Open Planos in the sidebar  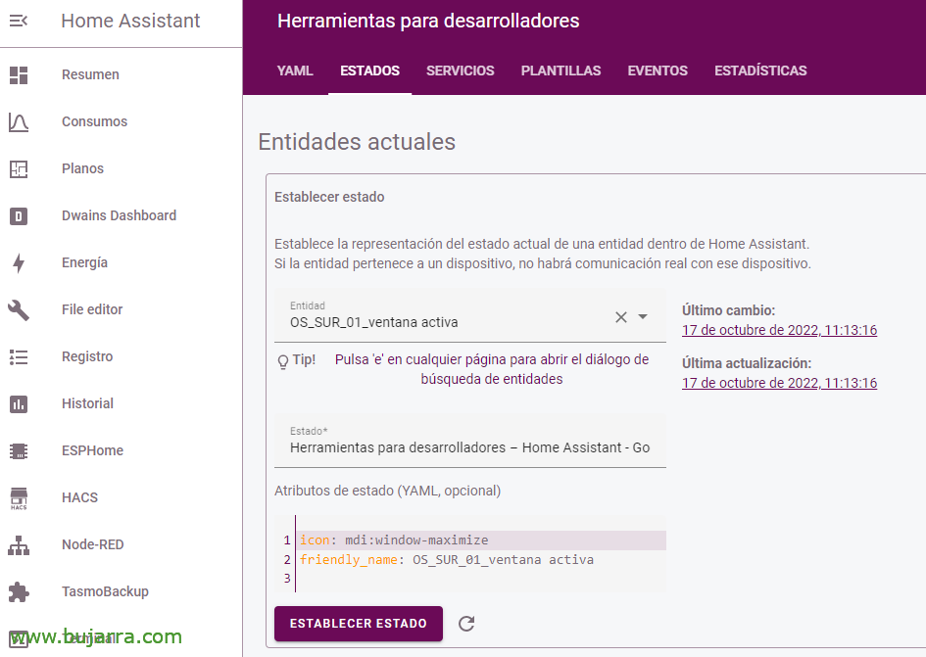82,168
